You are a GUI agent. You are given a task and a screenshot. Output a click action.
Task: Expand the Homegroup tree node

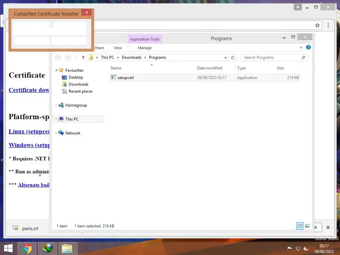[56, 105]
